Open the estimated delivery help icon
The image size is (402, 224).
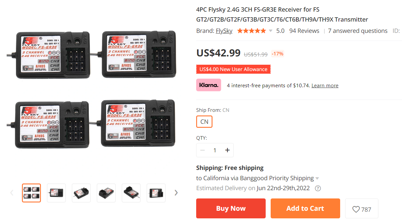[318, 188]
